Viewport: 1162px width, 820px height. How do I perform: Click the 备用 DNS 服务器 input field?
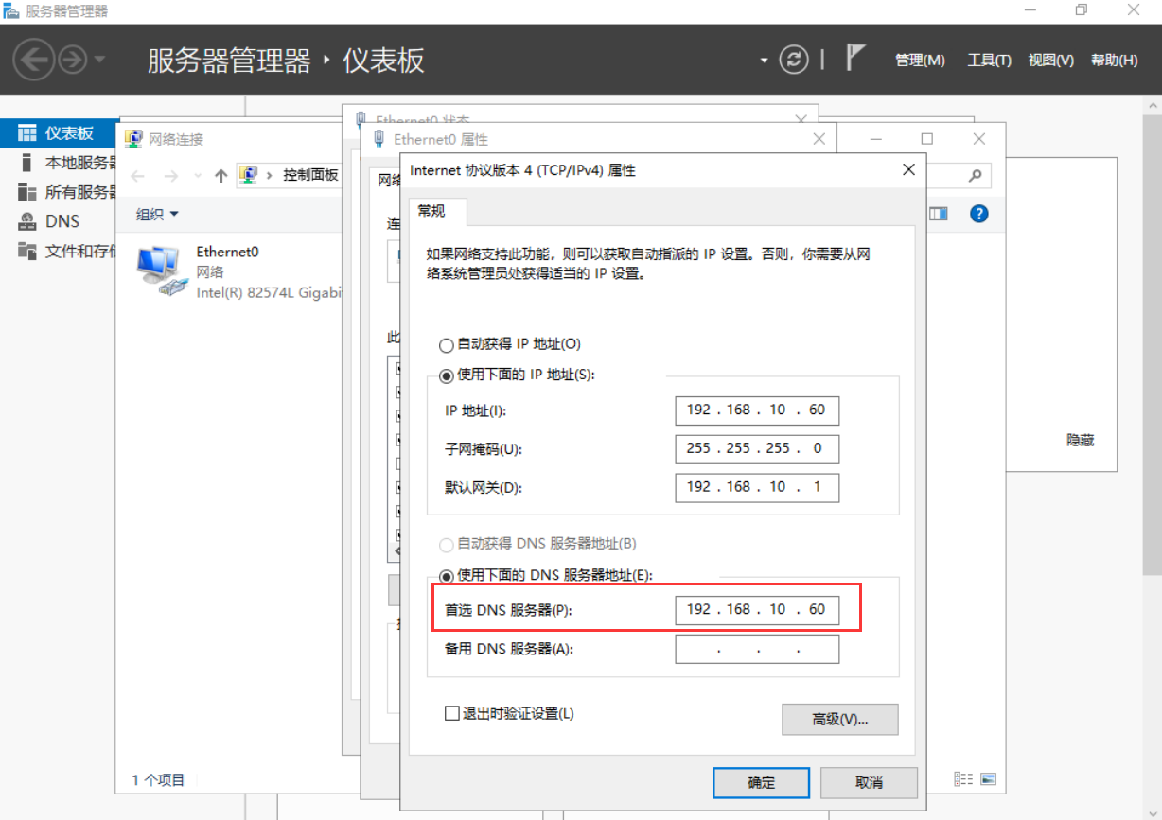(x=757, y=650)
